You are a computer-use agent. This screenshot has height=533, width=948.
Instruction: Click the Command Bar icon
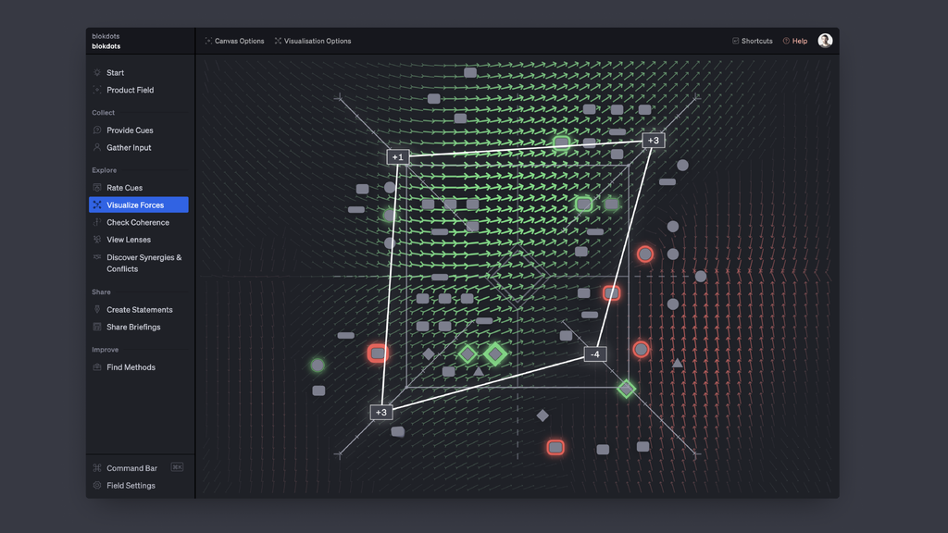pyautogui.click(x=96, y=467)
